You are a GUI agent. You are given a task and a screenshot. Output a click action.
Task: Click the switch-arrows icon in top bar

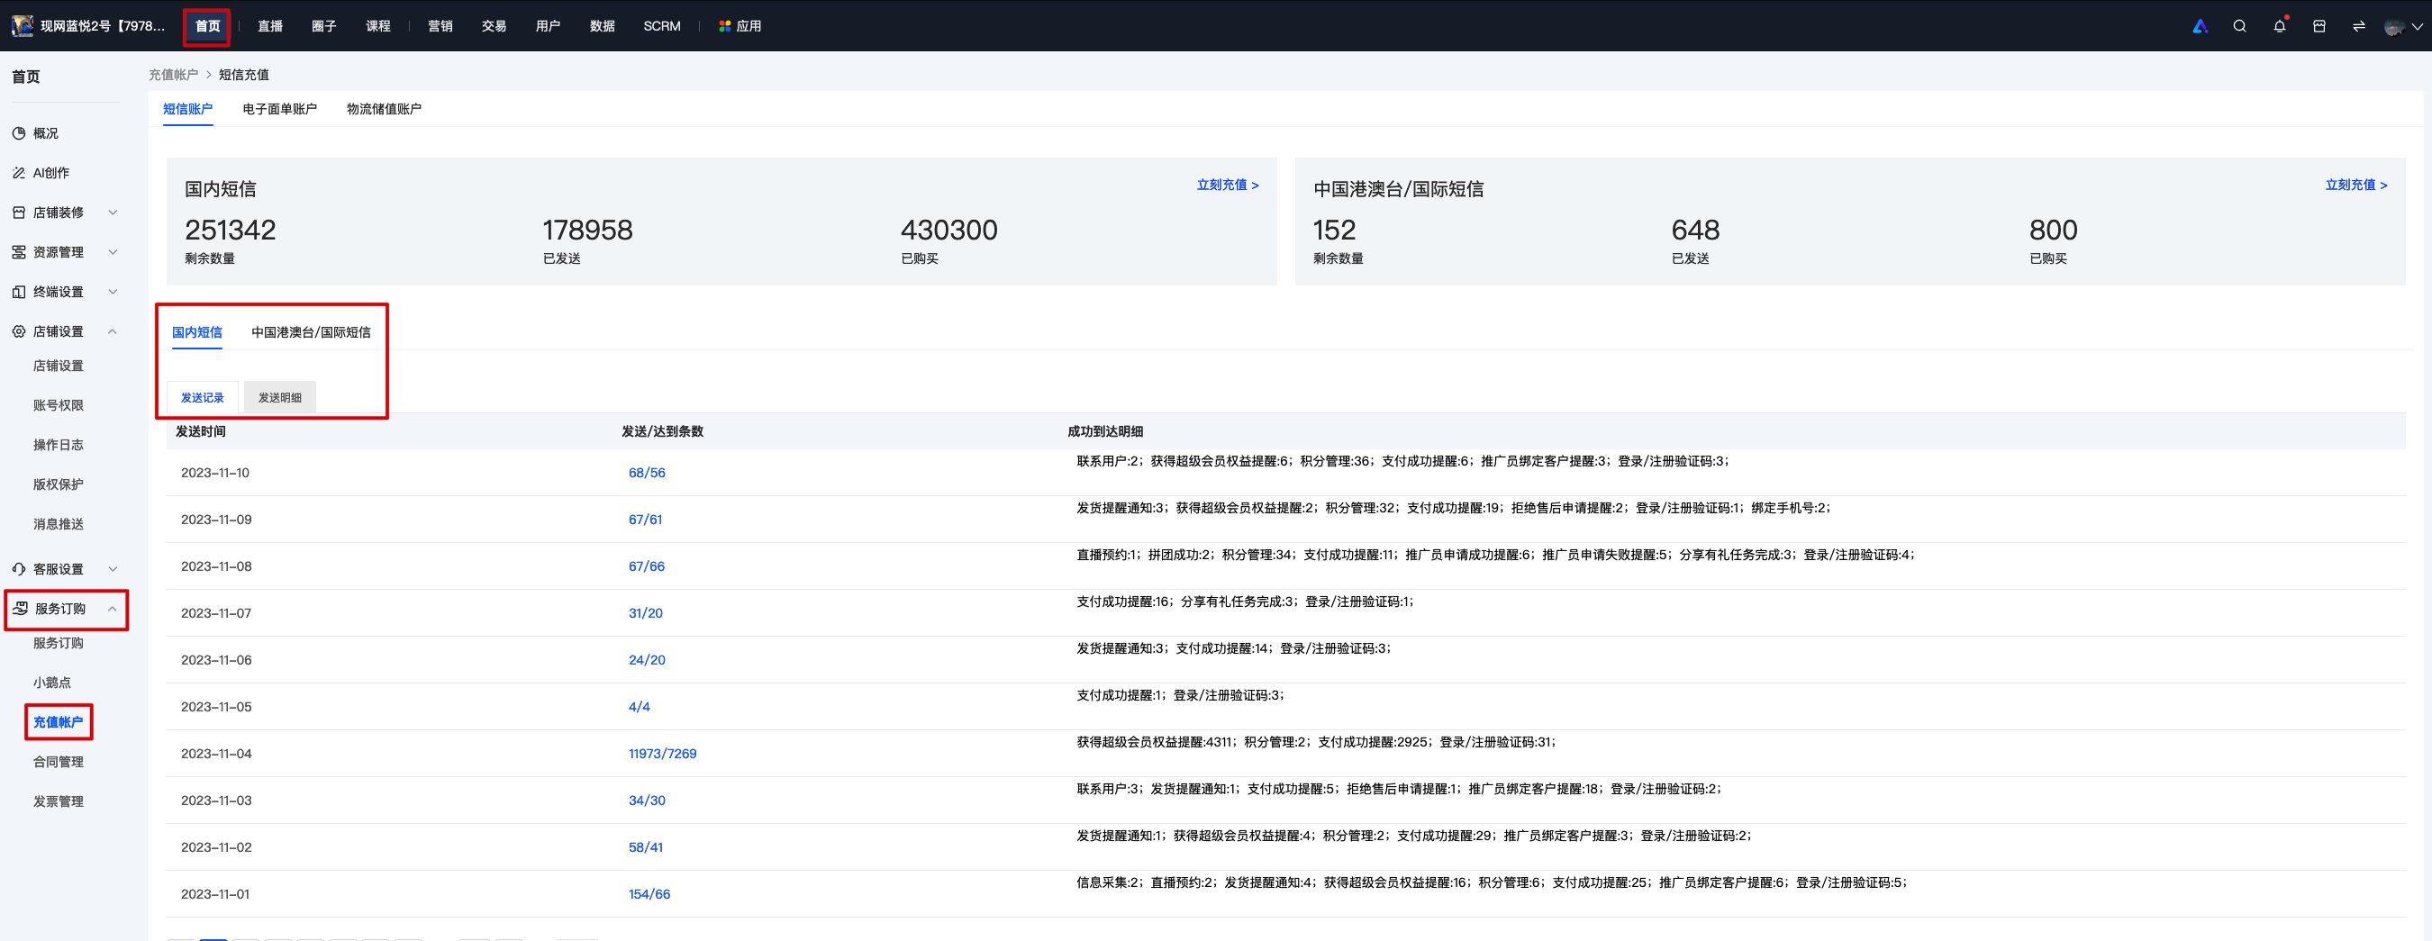click(x=2358, y=26)
